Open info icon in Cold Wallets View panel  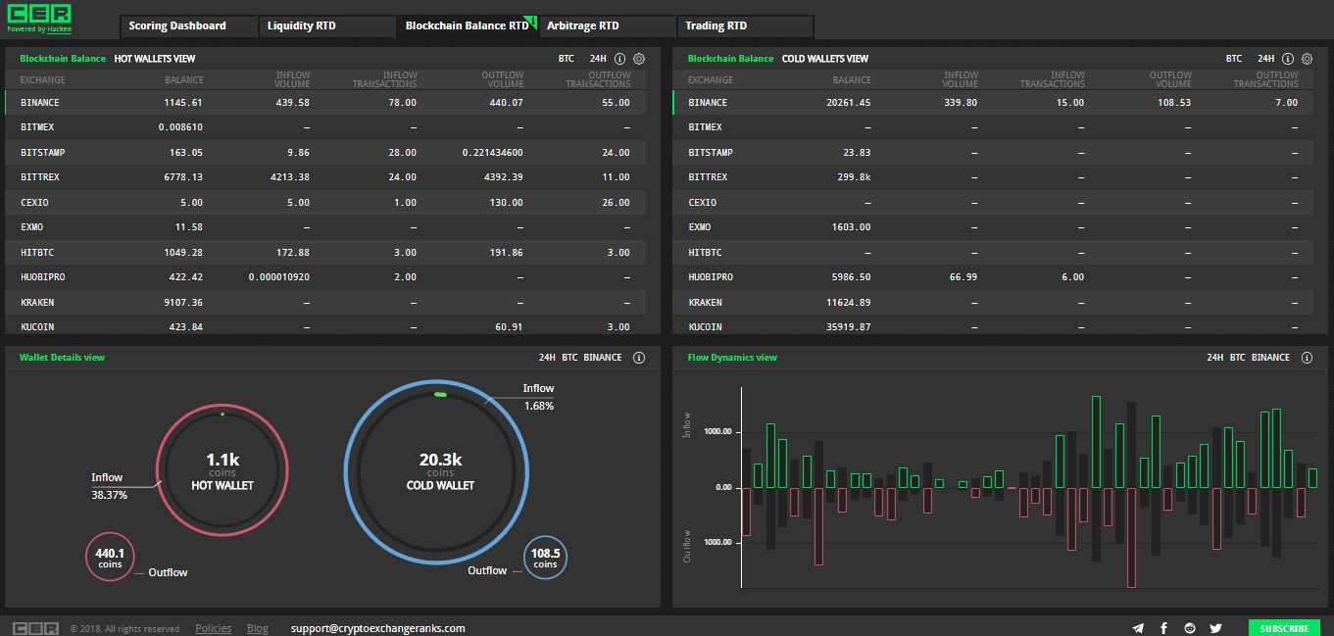(x=1288, y=59)
